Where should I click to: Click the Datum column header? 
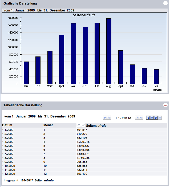pos(7,125)
